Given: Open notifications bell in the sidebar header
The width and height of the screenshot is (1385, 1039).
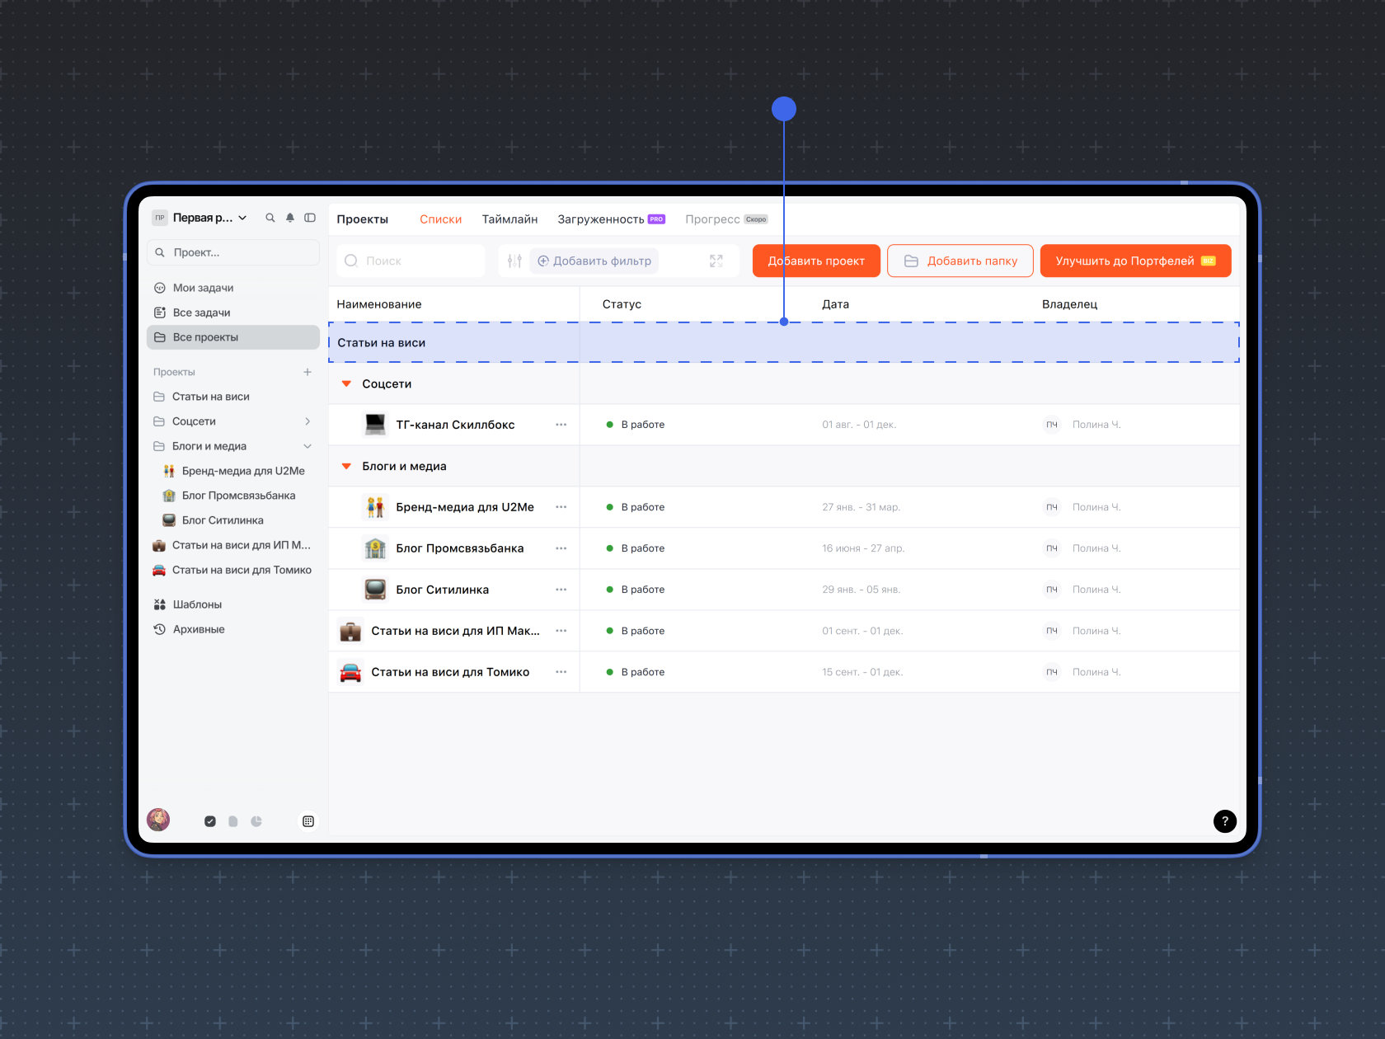Looking at the screenshot, I should [290, 218].
